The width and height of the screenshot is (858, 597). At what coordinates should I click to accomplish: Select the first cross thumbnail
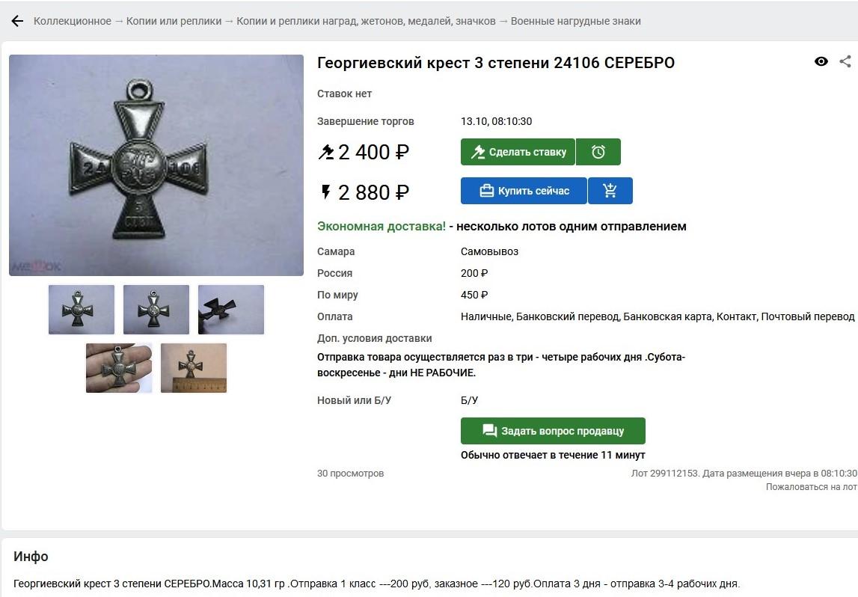click(82, 309)
